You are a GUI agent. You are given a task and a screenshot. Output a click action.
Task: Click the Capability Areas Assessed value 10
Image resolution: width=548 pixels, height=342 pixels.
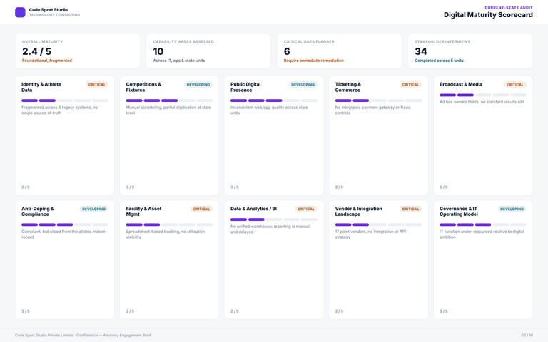point(158,51)
